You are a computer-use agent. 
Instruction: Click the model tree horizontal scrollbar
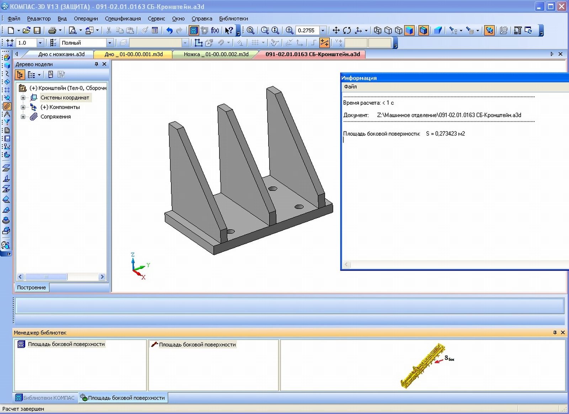pos(46,277)
